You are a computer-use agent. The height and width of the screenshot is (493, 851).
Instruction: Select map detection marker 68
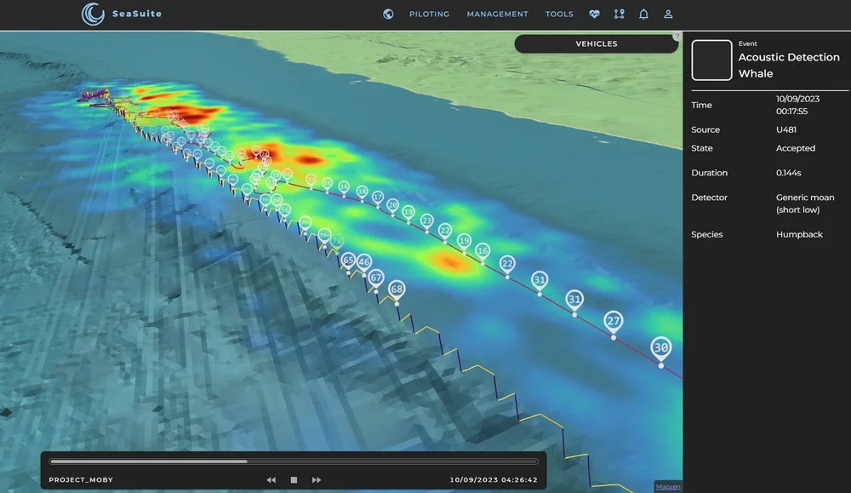[397, 289]
